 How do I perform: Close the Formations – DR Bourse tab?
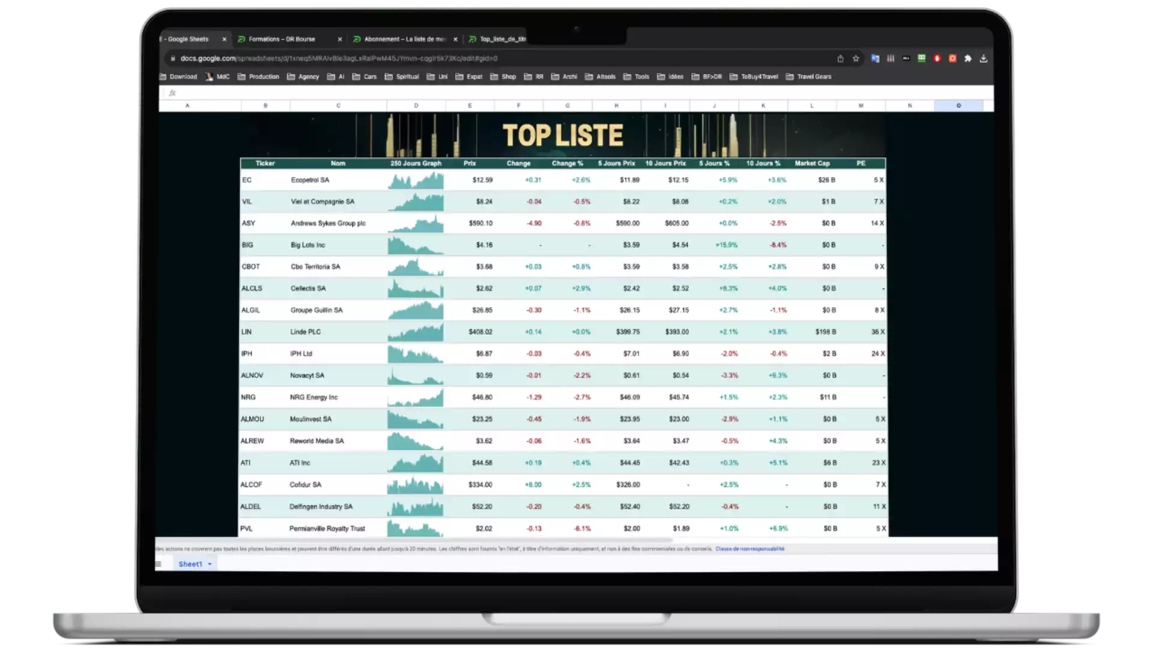[x=340, y=40]
